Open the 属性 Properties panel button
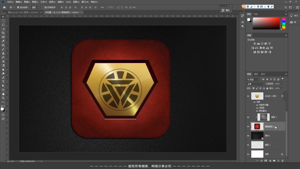 coord(226,10)
